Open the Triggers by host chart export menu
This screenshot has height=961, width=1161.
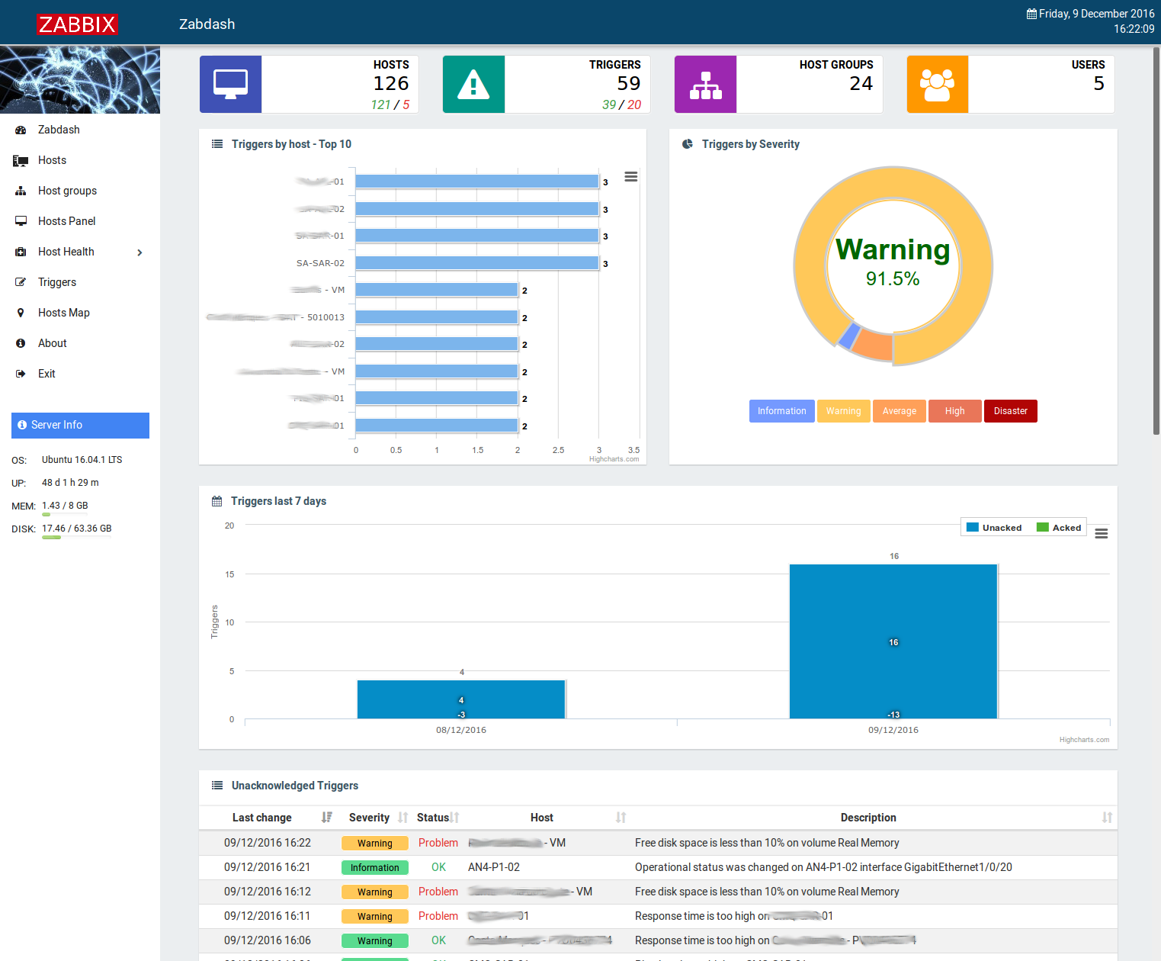pos(630,176)
